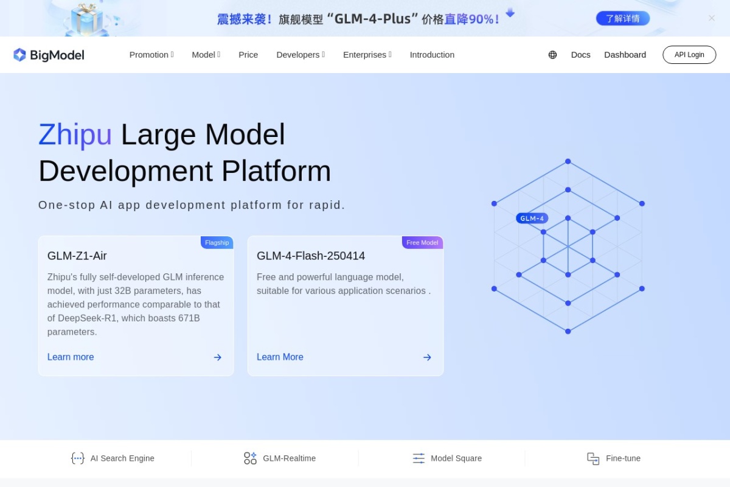
Task: Click the 了解详情 banner button
Action: [622, 19]
